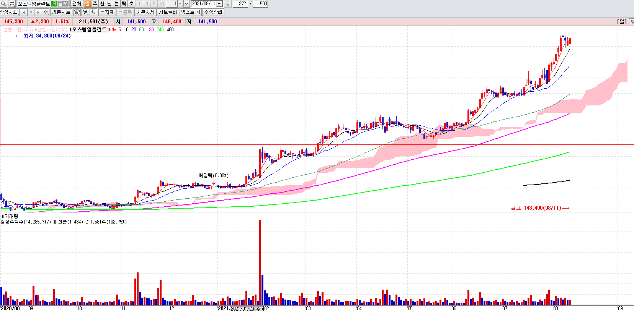Select the 오스템임플란트 legend label

click(89, 29)
